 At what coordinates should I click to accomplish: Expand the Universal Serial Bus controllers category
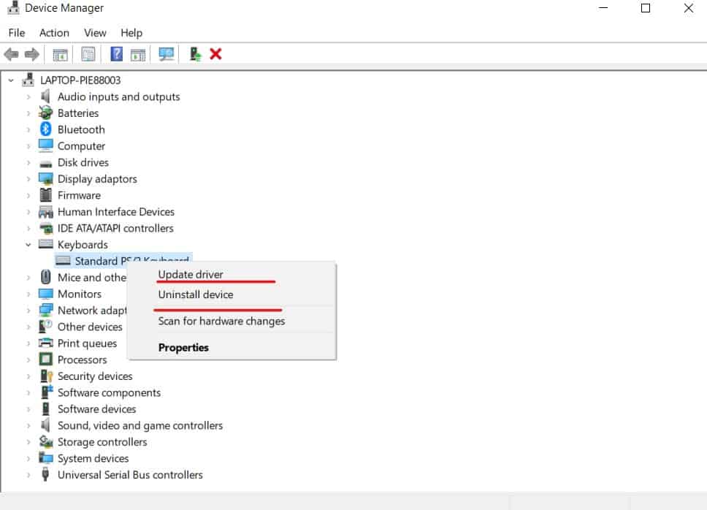tap(29, 475)
